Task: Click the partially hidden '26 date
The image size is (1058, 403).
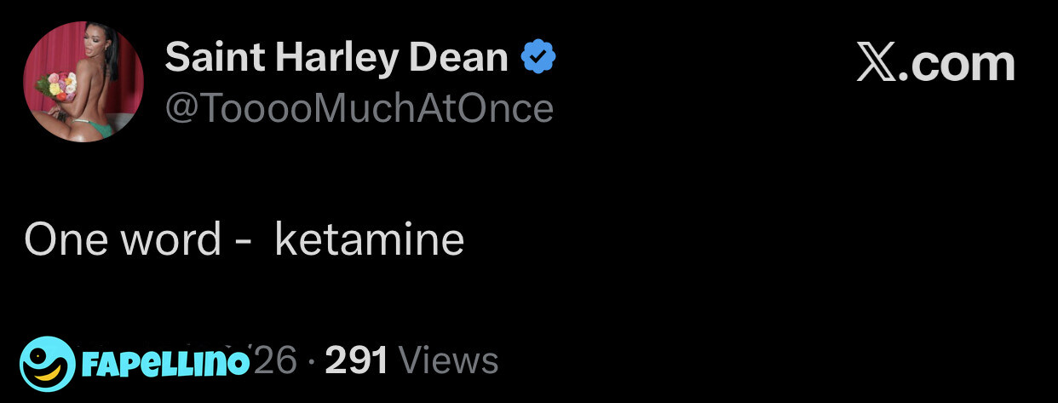Action: pos(275,361)
